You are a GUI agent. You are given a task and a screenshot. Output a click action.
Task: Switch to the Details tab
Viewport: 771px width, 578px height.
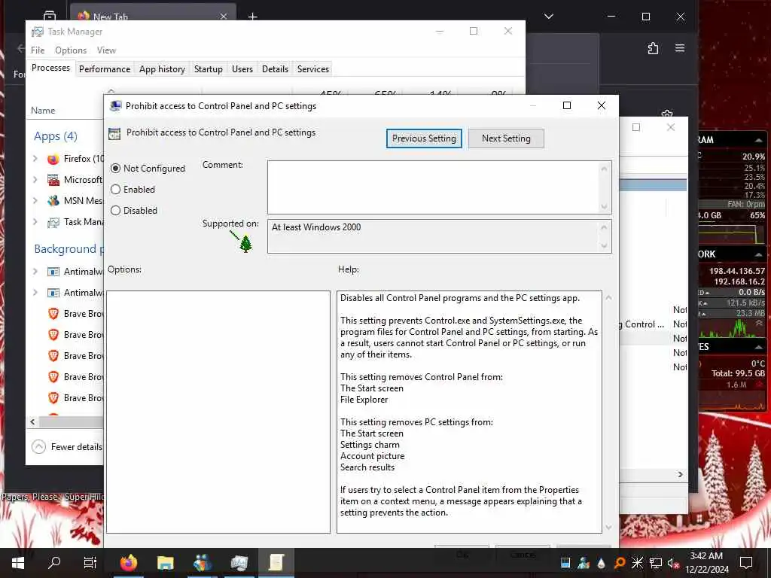275,68
